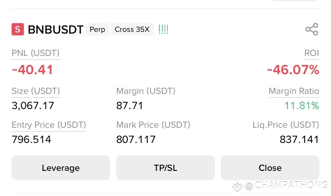Tap the Size (USDT) label

coord(36,91)
